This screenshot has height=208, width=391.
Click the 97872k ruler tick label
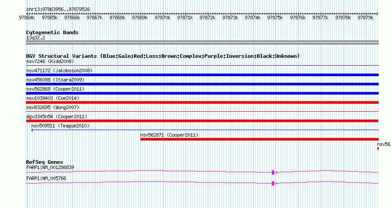(x=207, y=18)
